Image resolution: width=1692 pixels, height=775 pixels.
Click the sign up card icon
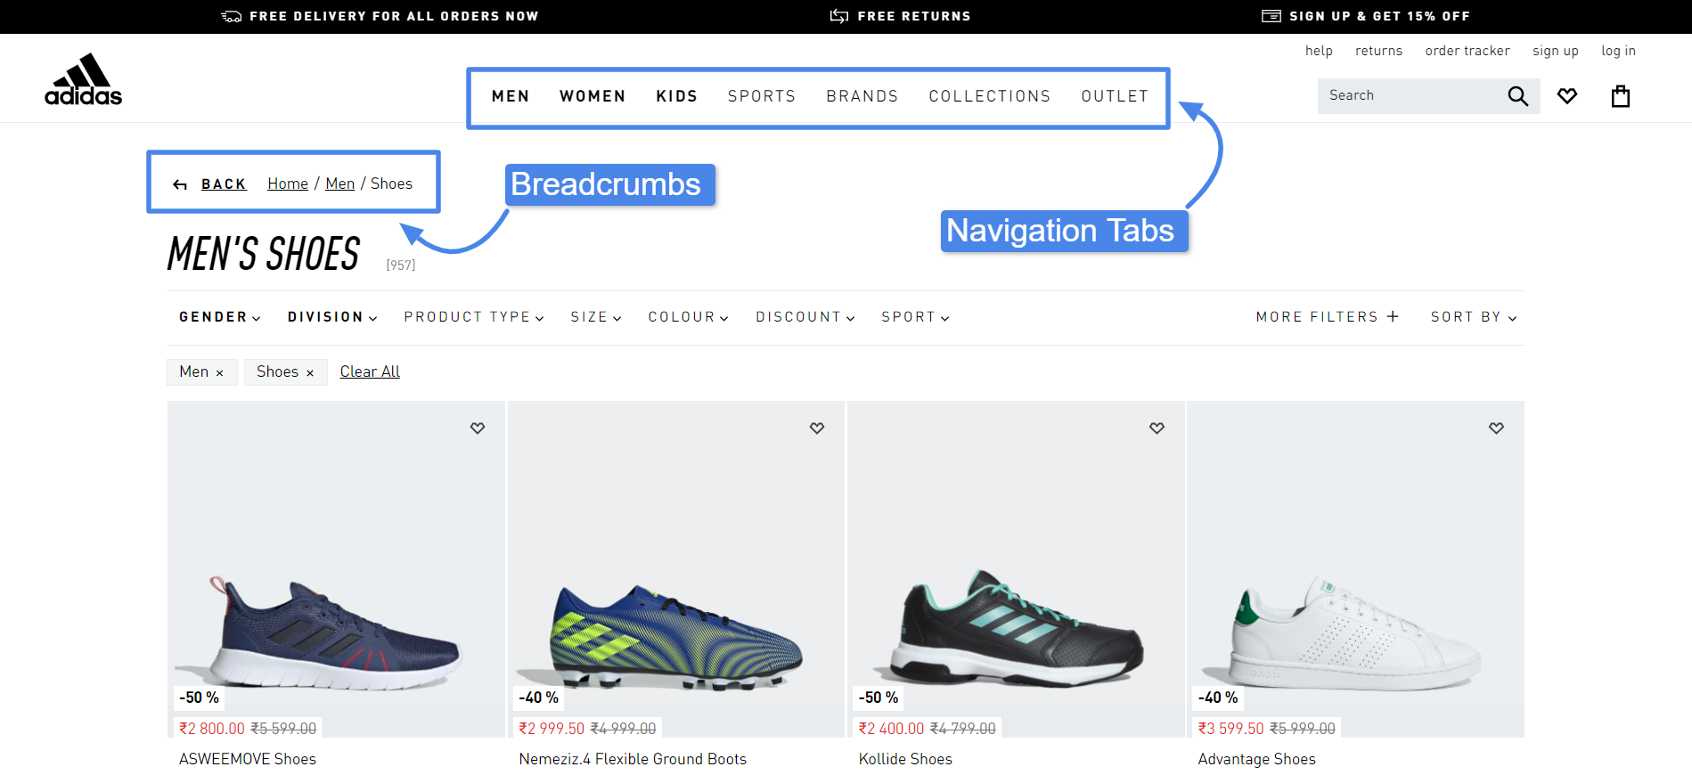pos(1271,16)
